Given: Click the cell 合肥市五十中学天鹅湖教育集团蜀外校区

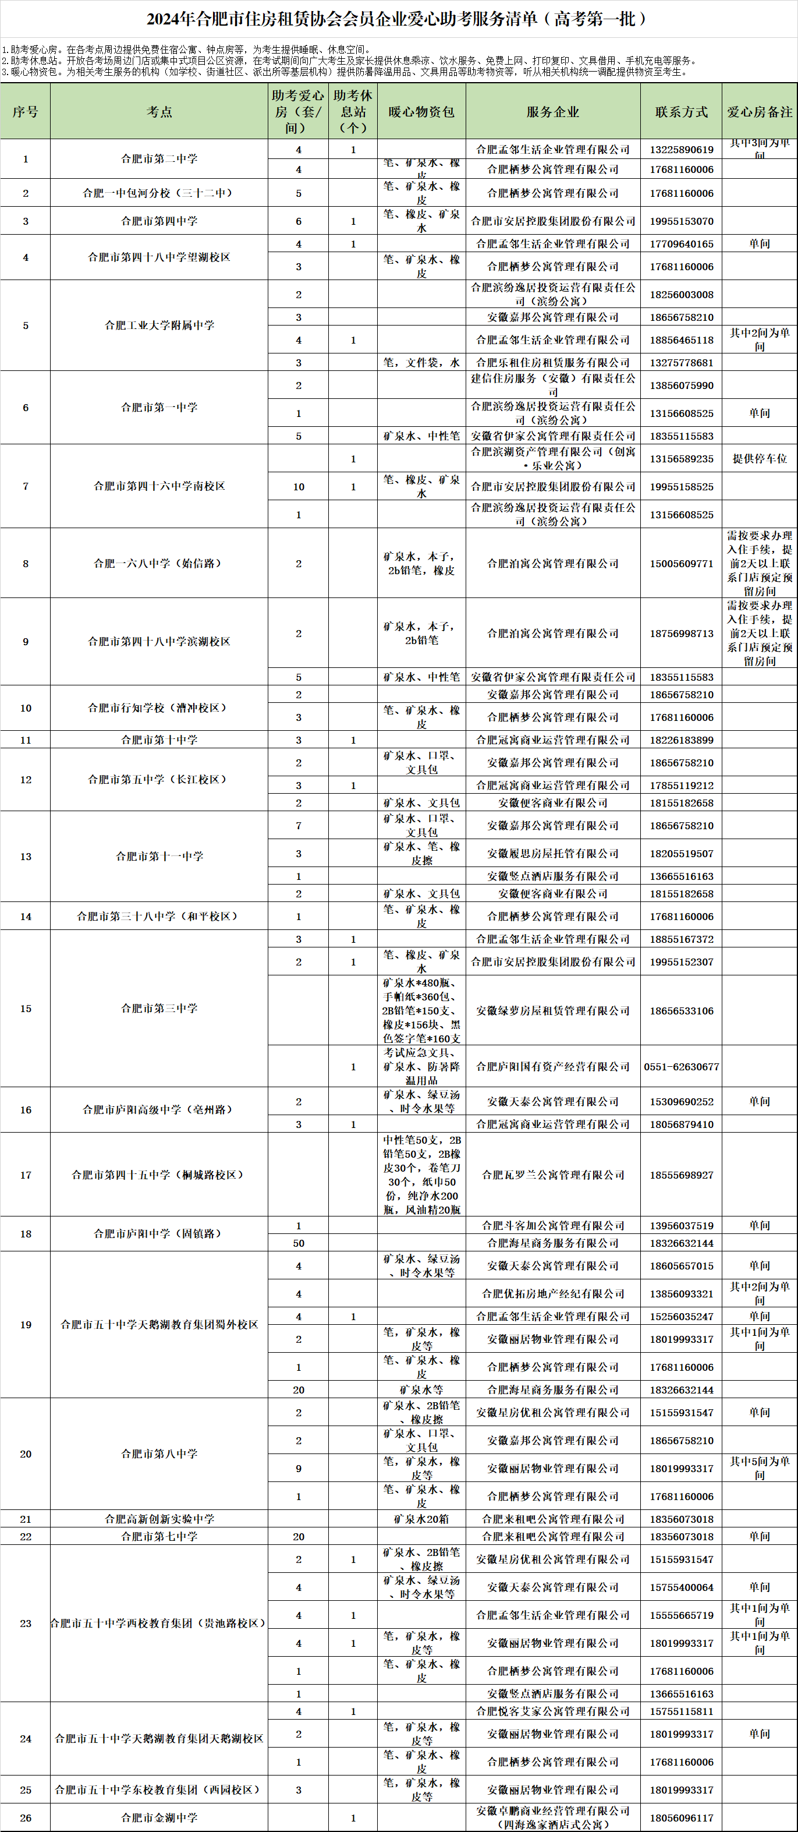Looking at the screenshot, I should 159,1325.
